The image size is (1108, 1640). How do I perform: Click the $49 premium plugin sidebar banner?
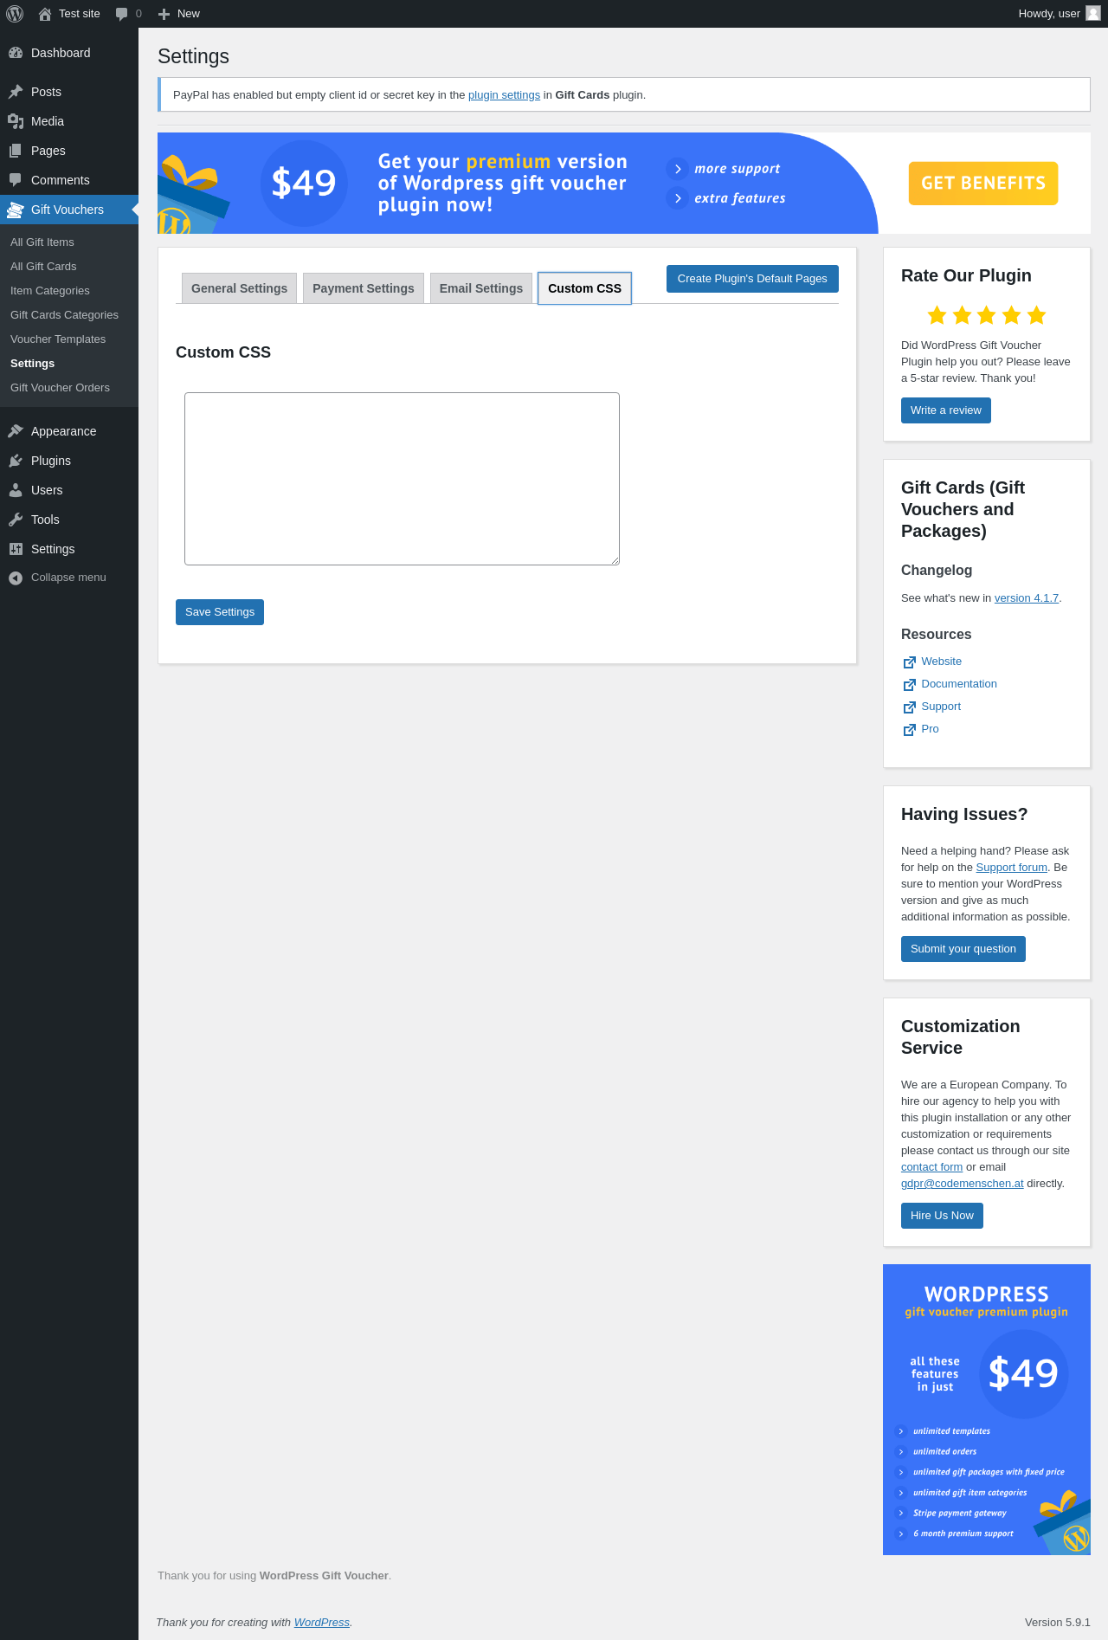[x=987, y=1410]
